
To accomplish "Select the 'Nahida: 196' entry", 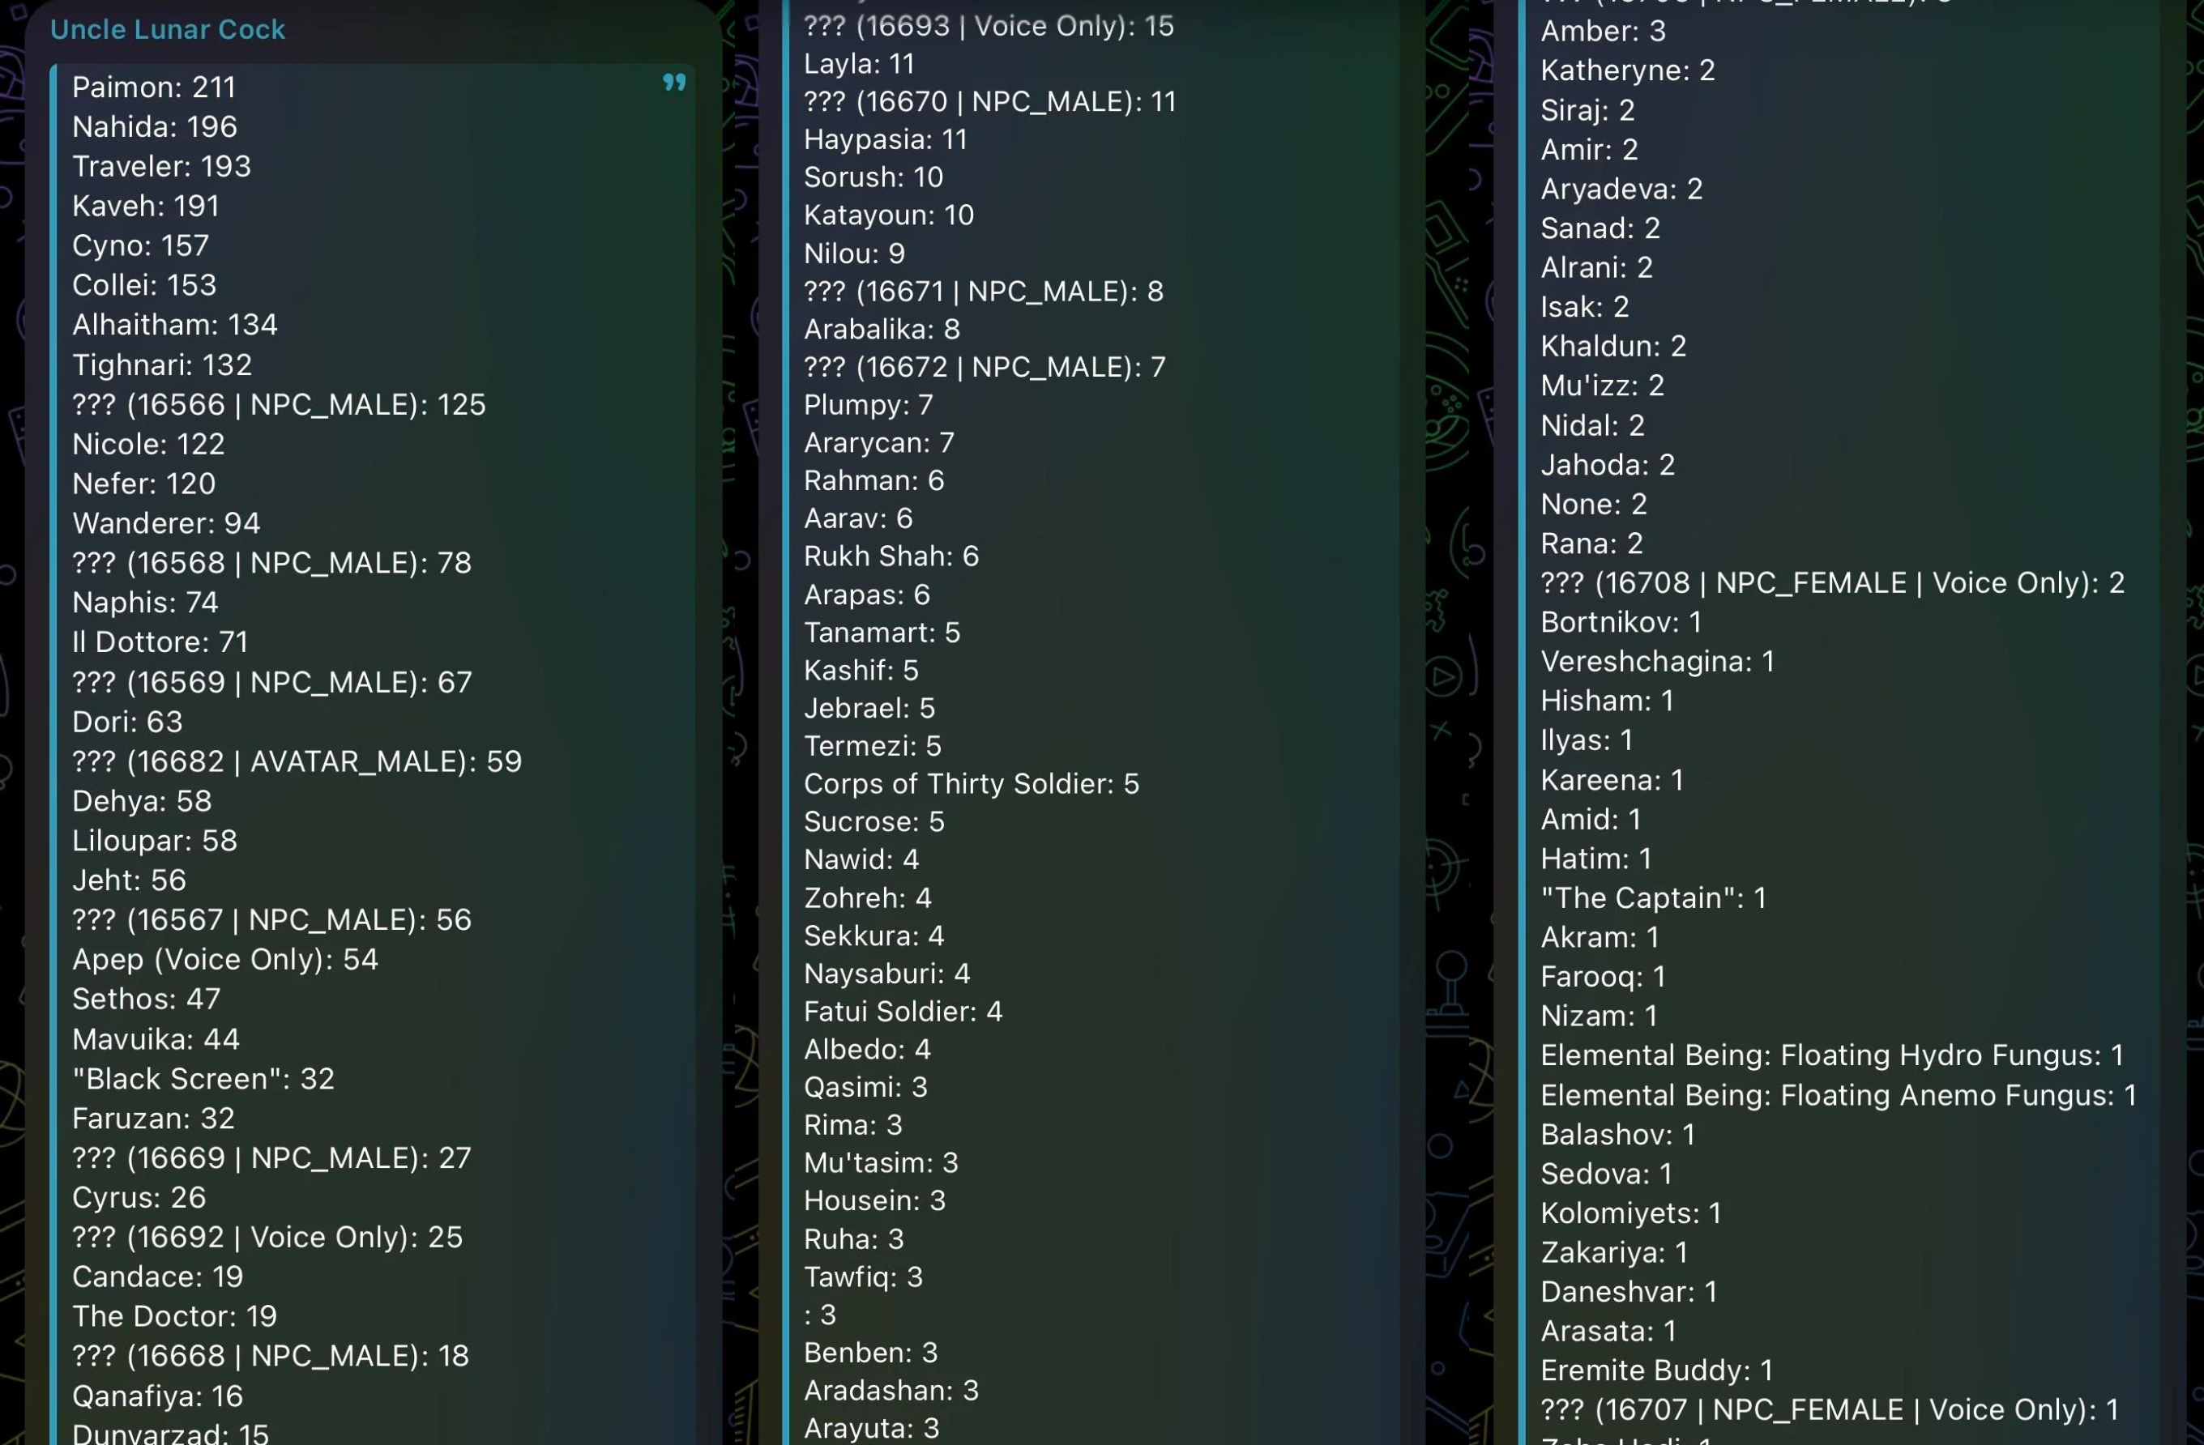I will pyautogui.click(x=155, y=127).
